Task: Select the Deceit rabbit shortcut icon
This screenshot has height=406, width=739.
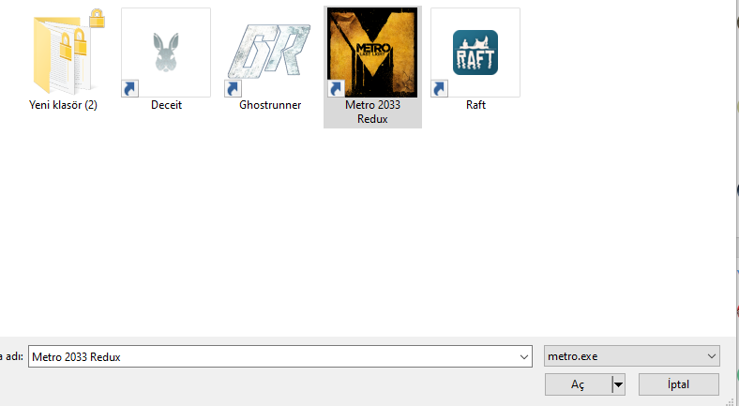Action: tap(166, 53)
